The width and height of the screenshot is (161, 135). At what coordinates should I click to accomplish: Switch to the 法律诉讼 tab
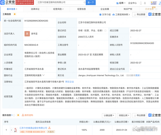(35, 9)
